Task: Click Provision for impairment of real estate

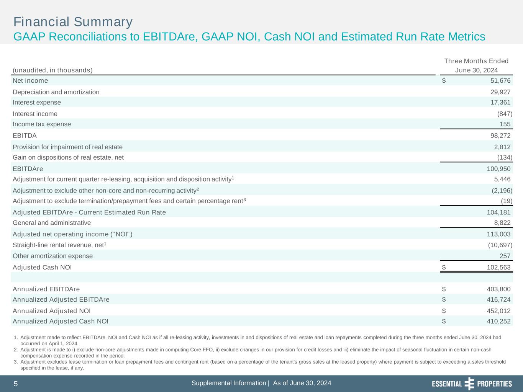Action: [67, 147]
